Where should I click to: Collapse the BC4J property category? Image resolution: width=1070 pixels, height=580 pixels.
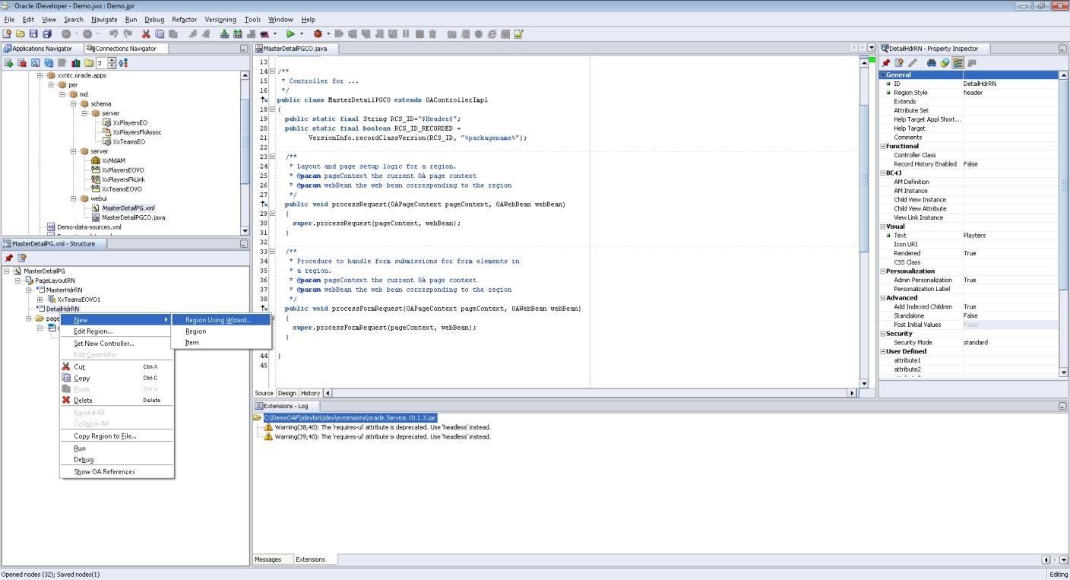883,173
